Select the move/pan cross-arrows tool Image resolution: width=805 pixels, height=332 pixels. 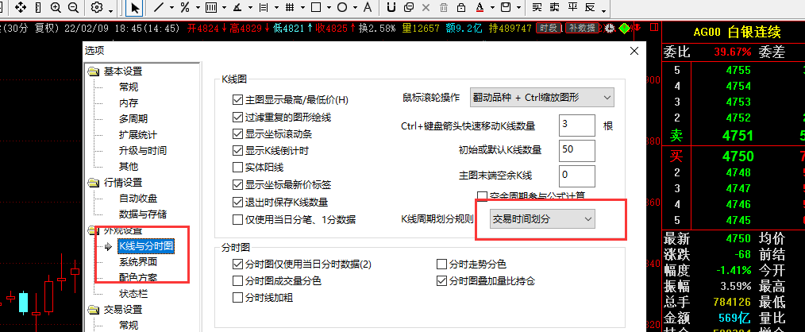[21, 7]
